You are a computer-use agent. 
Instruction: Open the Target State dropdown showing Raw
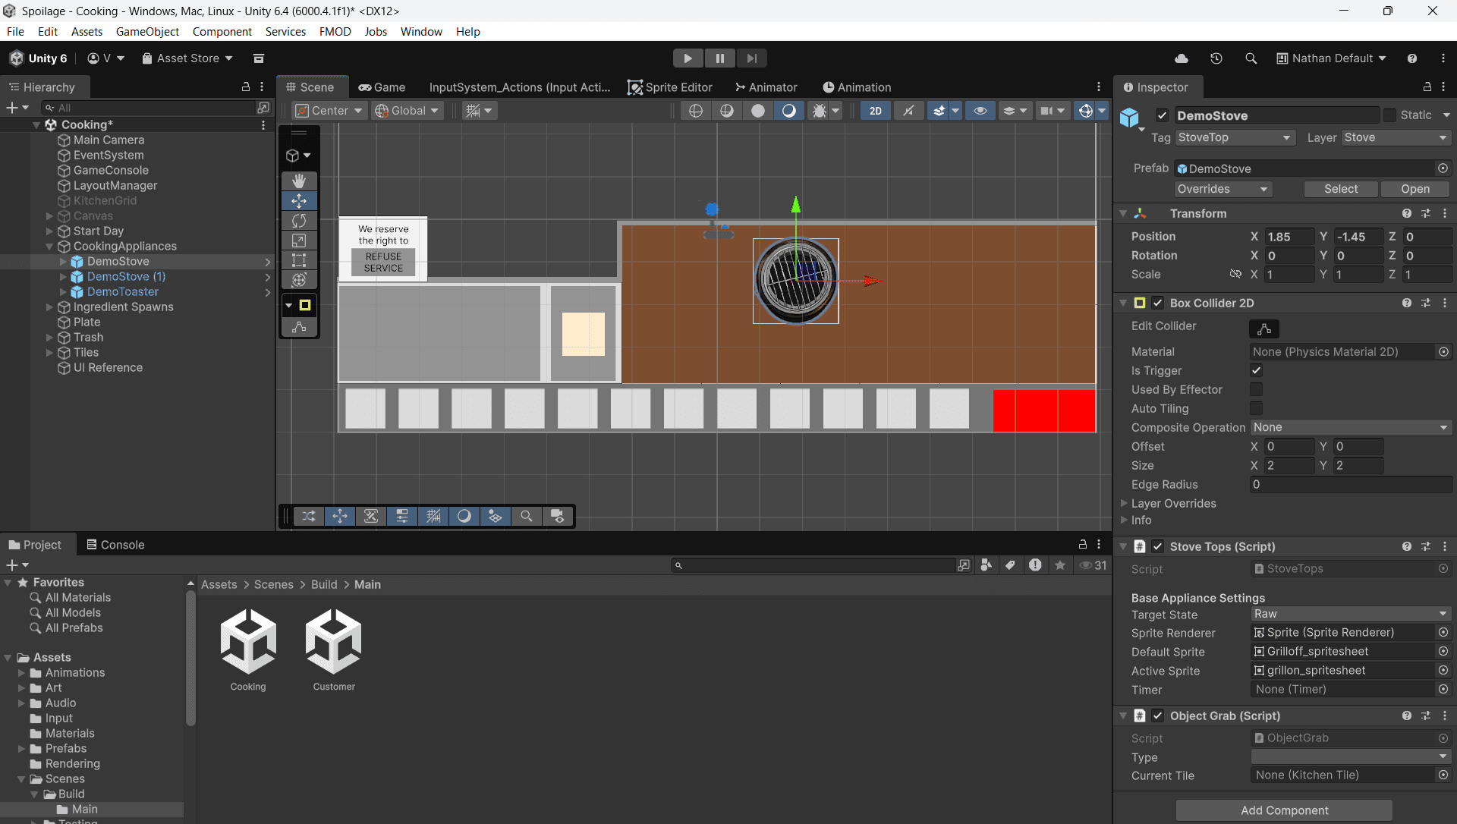click(x=1351, y=614)
